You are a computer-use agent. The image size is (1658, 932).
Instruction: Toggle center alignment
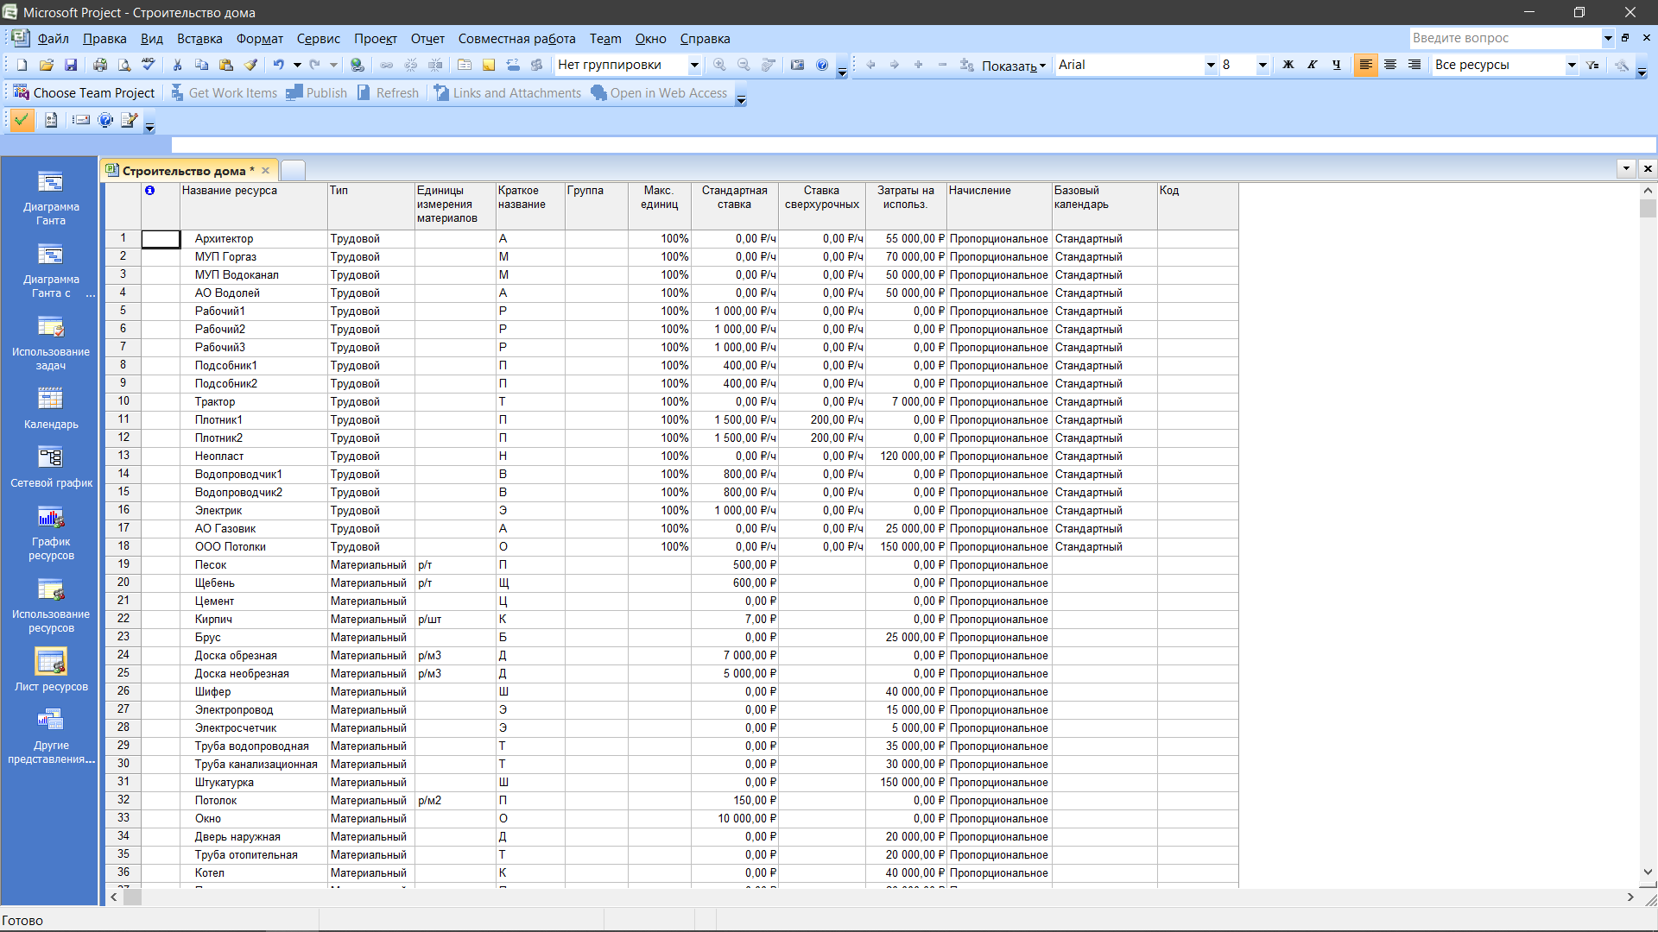tap(1390, 65)
